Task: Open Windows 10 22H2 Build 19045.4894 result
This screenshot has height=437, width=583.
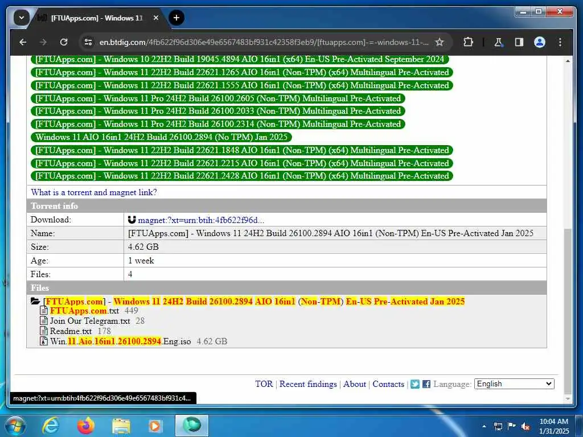Action: [x=240, y=59]
